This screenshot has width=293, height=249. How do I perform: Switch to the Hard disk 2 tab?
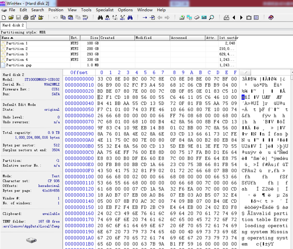[x=13, y=26]
